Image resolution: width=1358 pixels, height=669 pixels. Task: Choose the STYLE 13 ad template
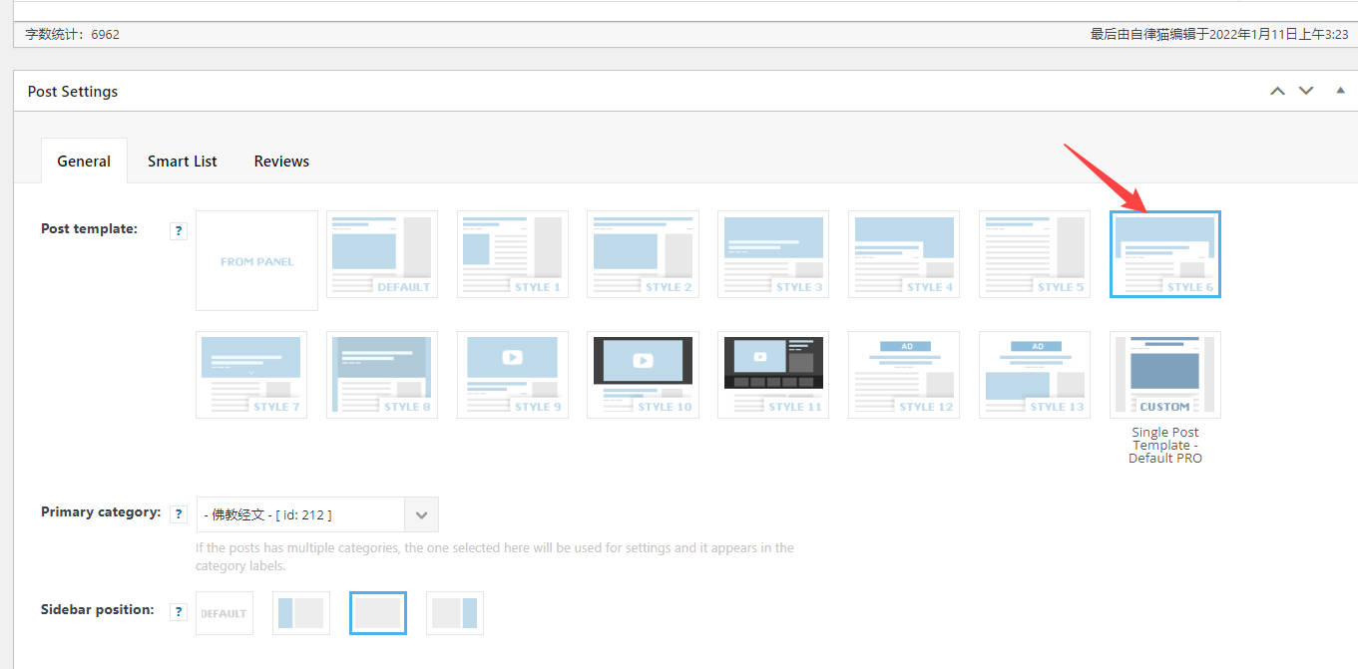[1035, 375]
